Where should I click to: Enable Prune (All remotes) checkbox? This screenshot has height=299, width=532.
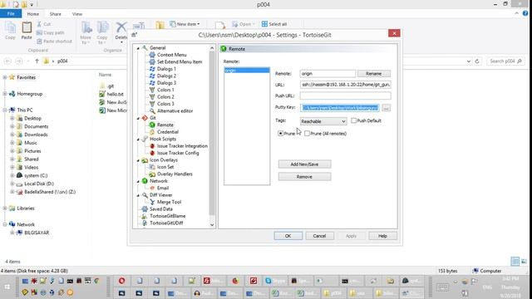[x=307, y=133]
